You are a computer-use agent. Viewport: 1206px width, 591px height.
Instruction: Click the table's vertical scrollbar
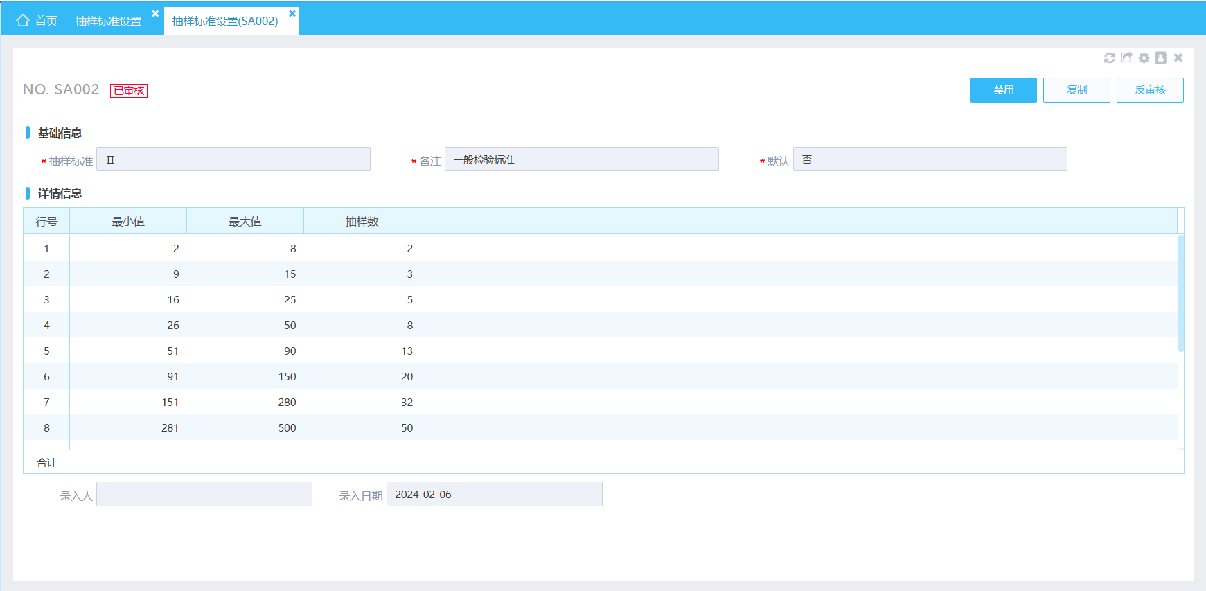1181,293
